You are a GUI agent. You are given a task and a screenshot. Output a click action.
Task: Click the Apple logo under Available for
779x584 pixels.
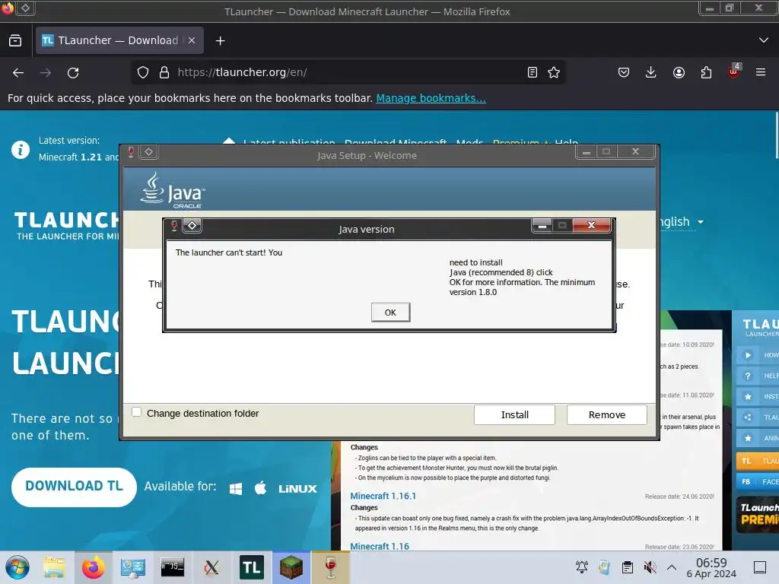(x=260, y=487)
